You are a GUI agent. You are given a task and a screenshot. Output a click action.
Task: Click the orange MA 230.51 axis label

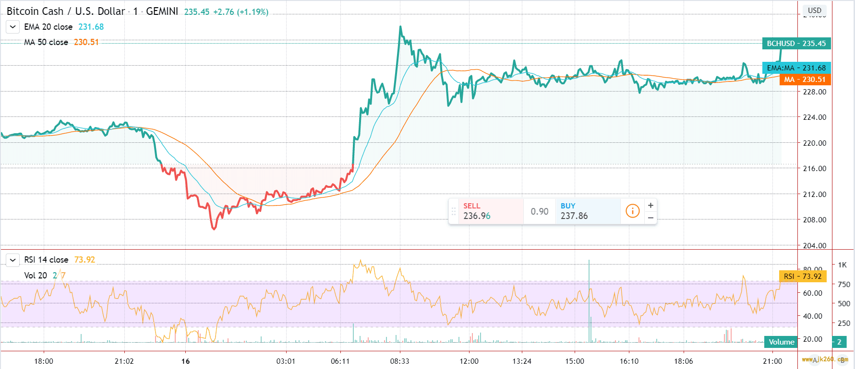coord(804,80)
